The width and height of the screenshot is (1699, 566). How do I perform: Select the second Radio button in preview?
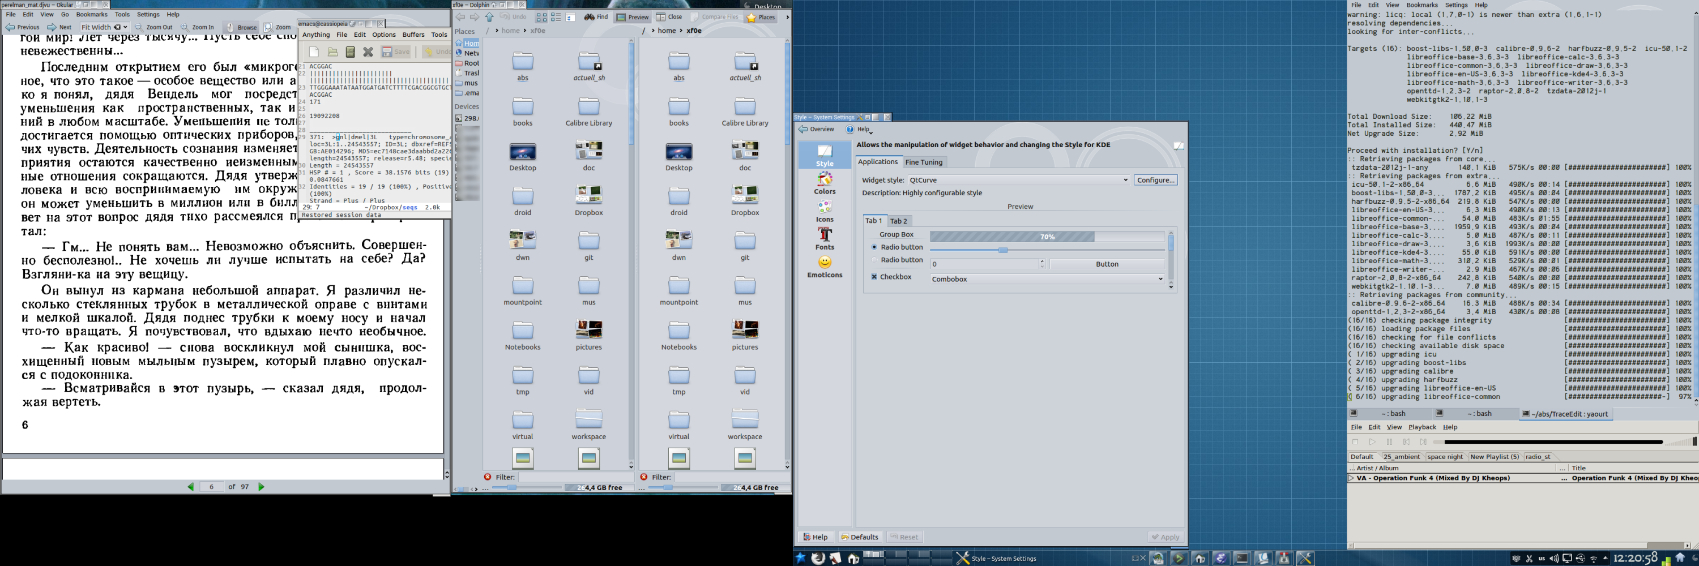[x=897, y=260]
